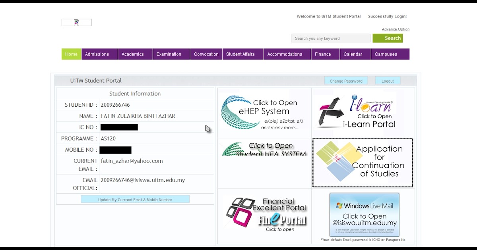Screen dimensions: 477x250
Task: Open Application for Continuation of Studies tile
Action: point(363,163)
